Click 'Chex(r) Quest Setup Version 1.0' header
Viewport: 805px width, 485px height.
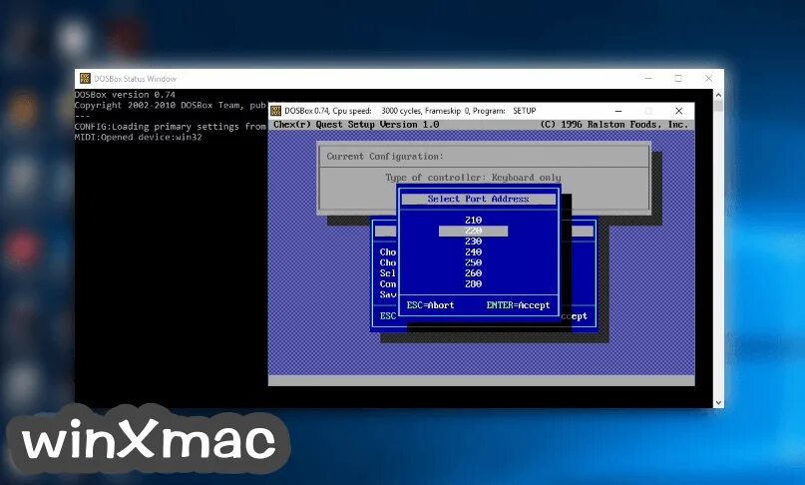coord(356,125)
